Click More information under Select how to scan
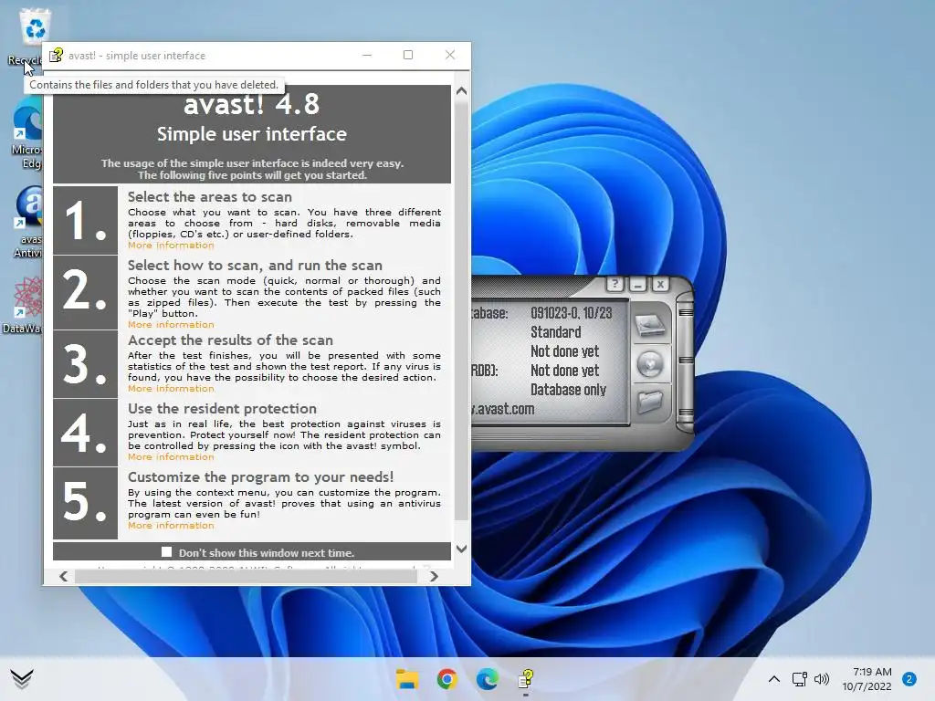The width and height of the screenshot is (935, 701). 171,324
